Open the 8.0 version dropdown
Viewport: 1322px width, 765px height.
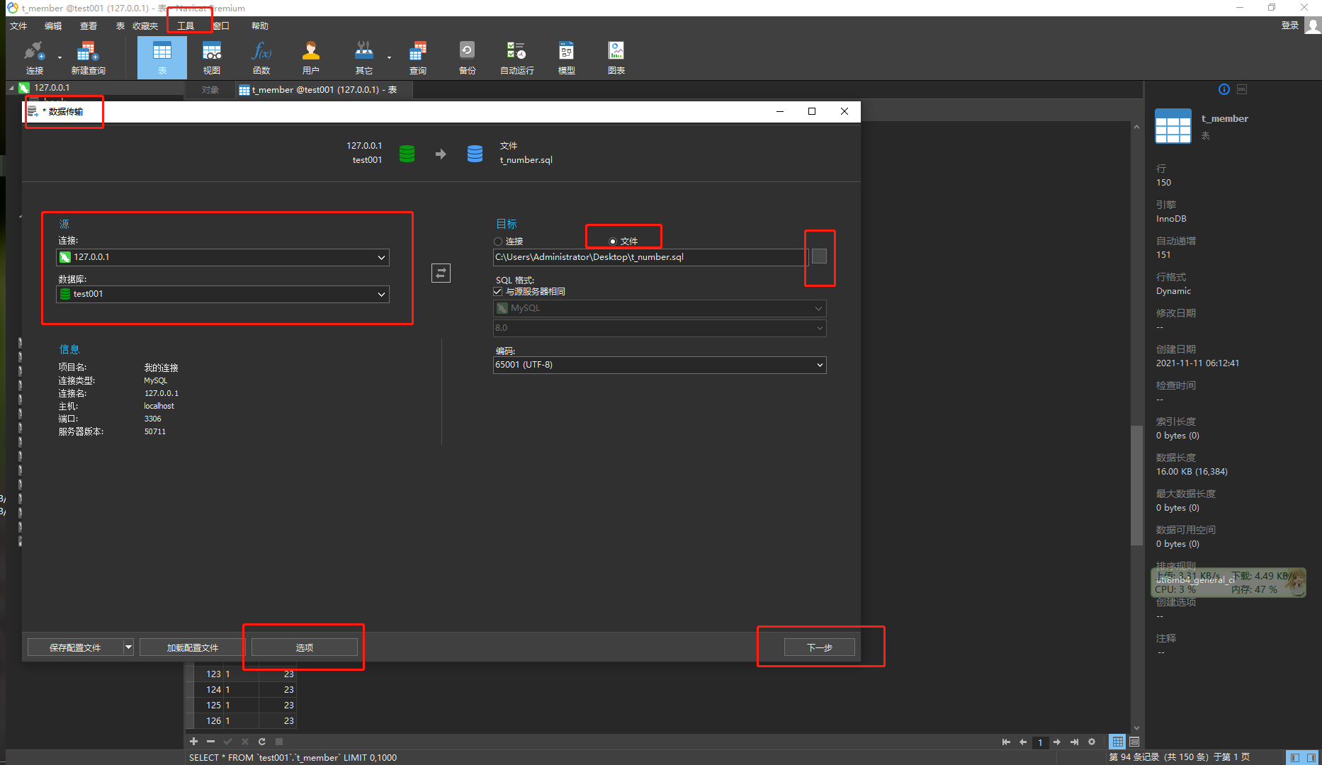click(660, 328)
